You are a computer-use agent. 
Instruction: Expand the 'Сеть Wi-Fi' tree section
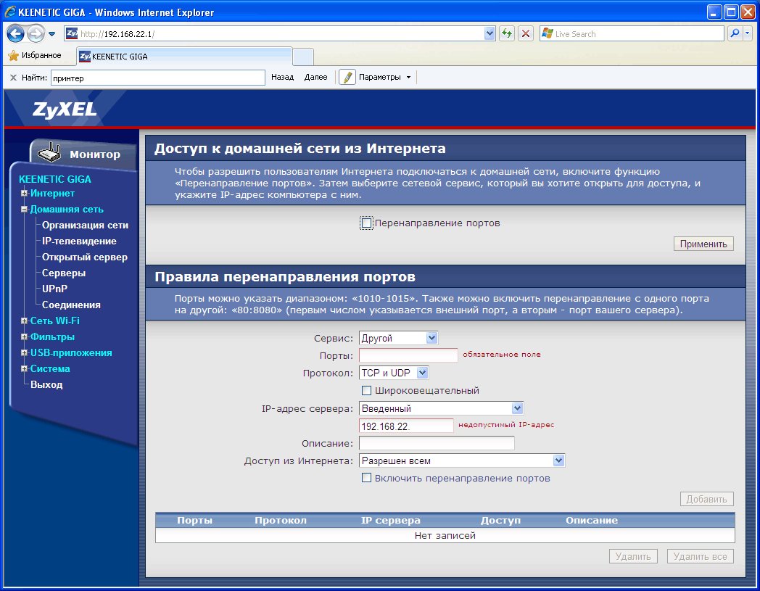pyautogui.click(x=24, y=321)
